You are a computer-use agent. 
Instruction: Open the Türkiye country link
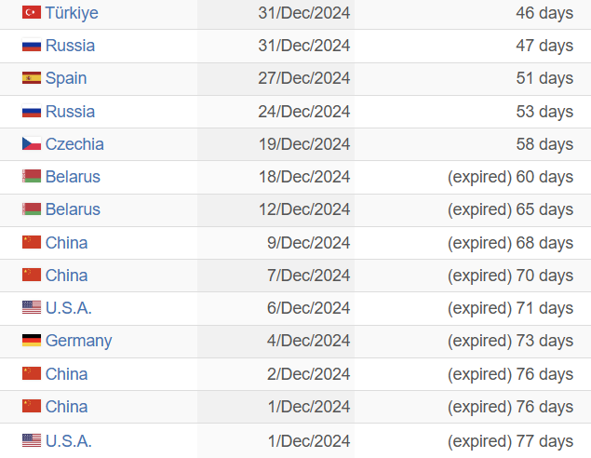pos(72,13)
